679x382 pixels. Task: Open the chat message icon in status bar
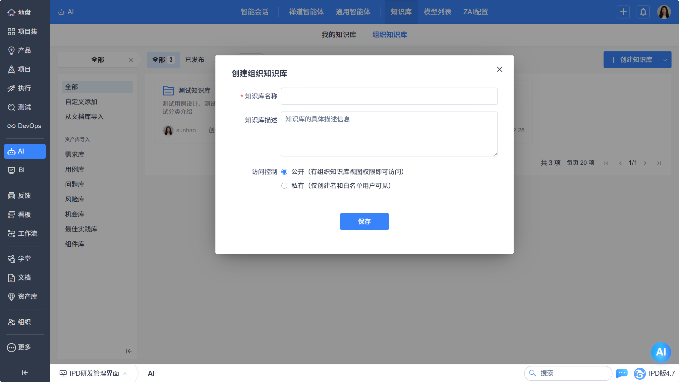click(x=621, y=373)
